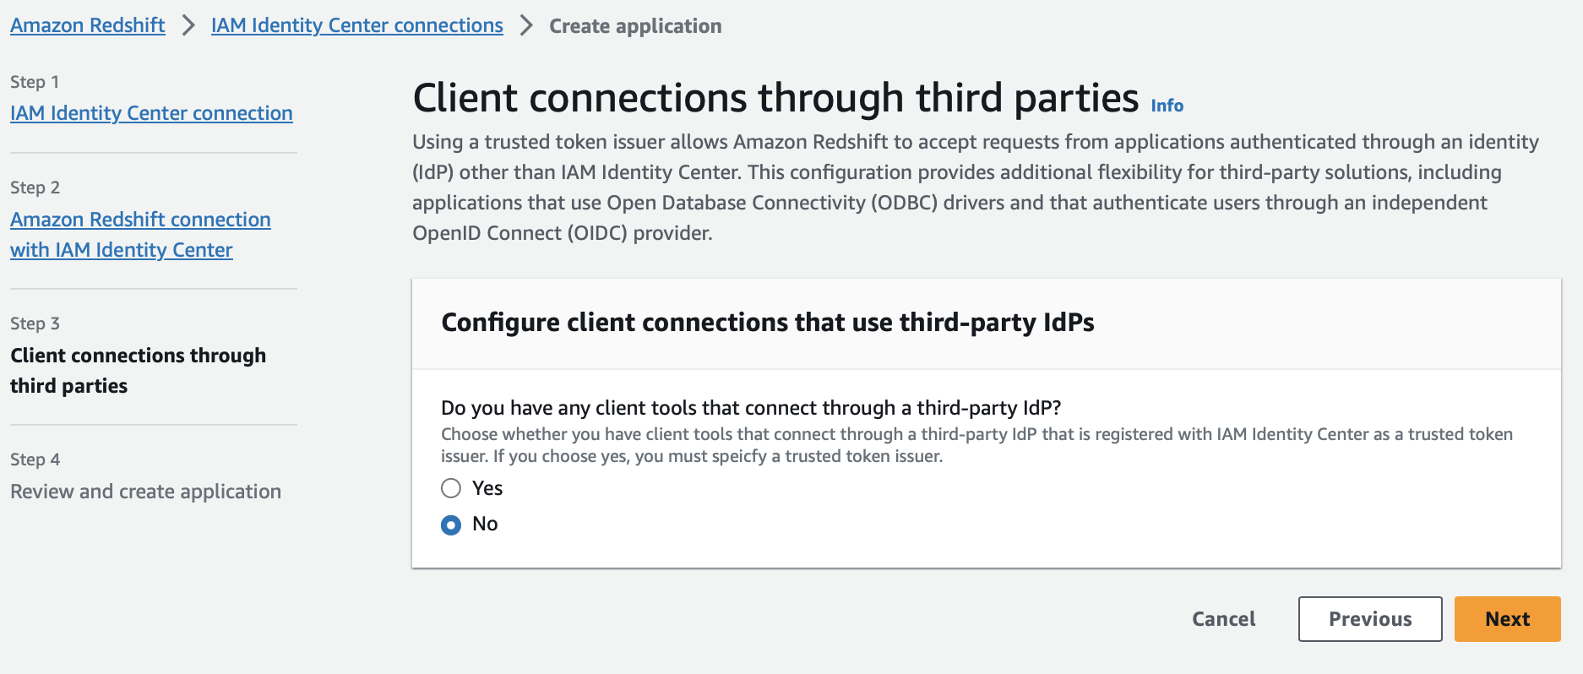Click the page description about trusted token issuer
This screenshot has width=1583, height=674.
point(976,188)
